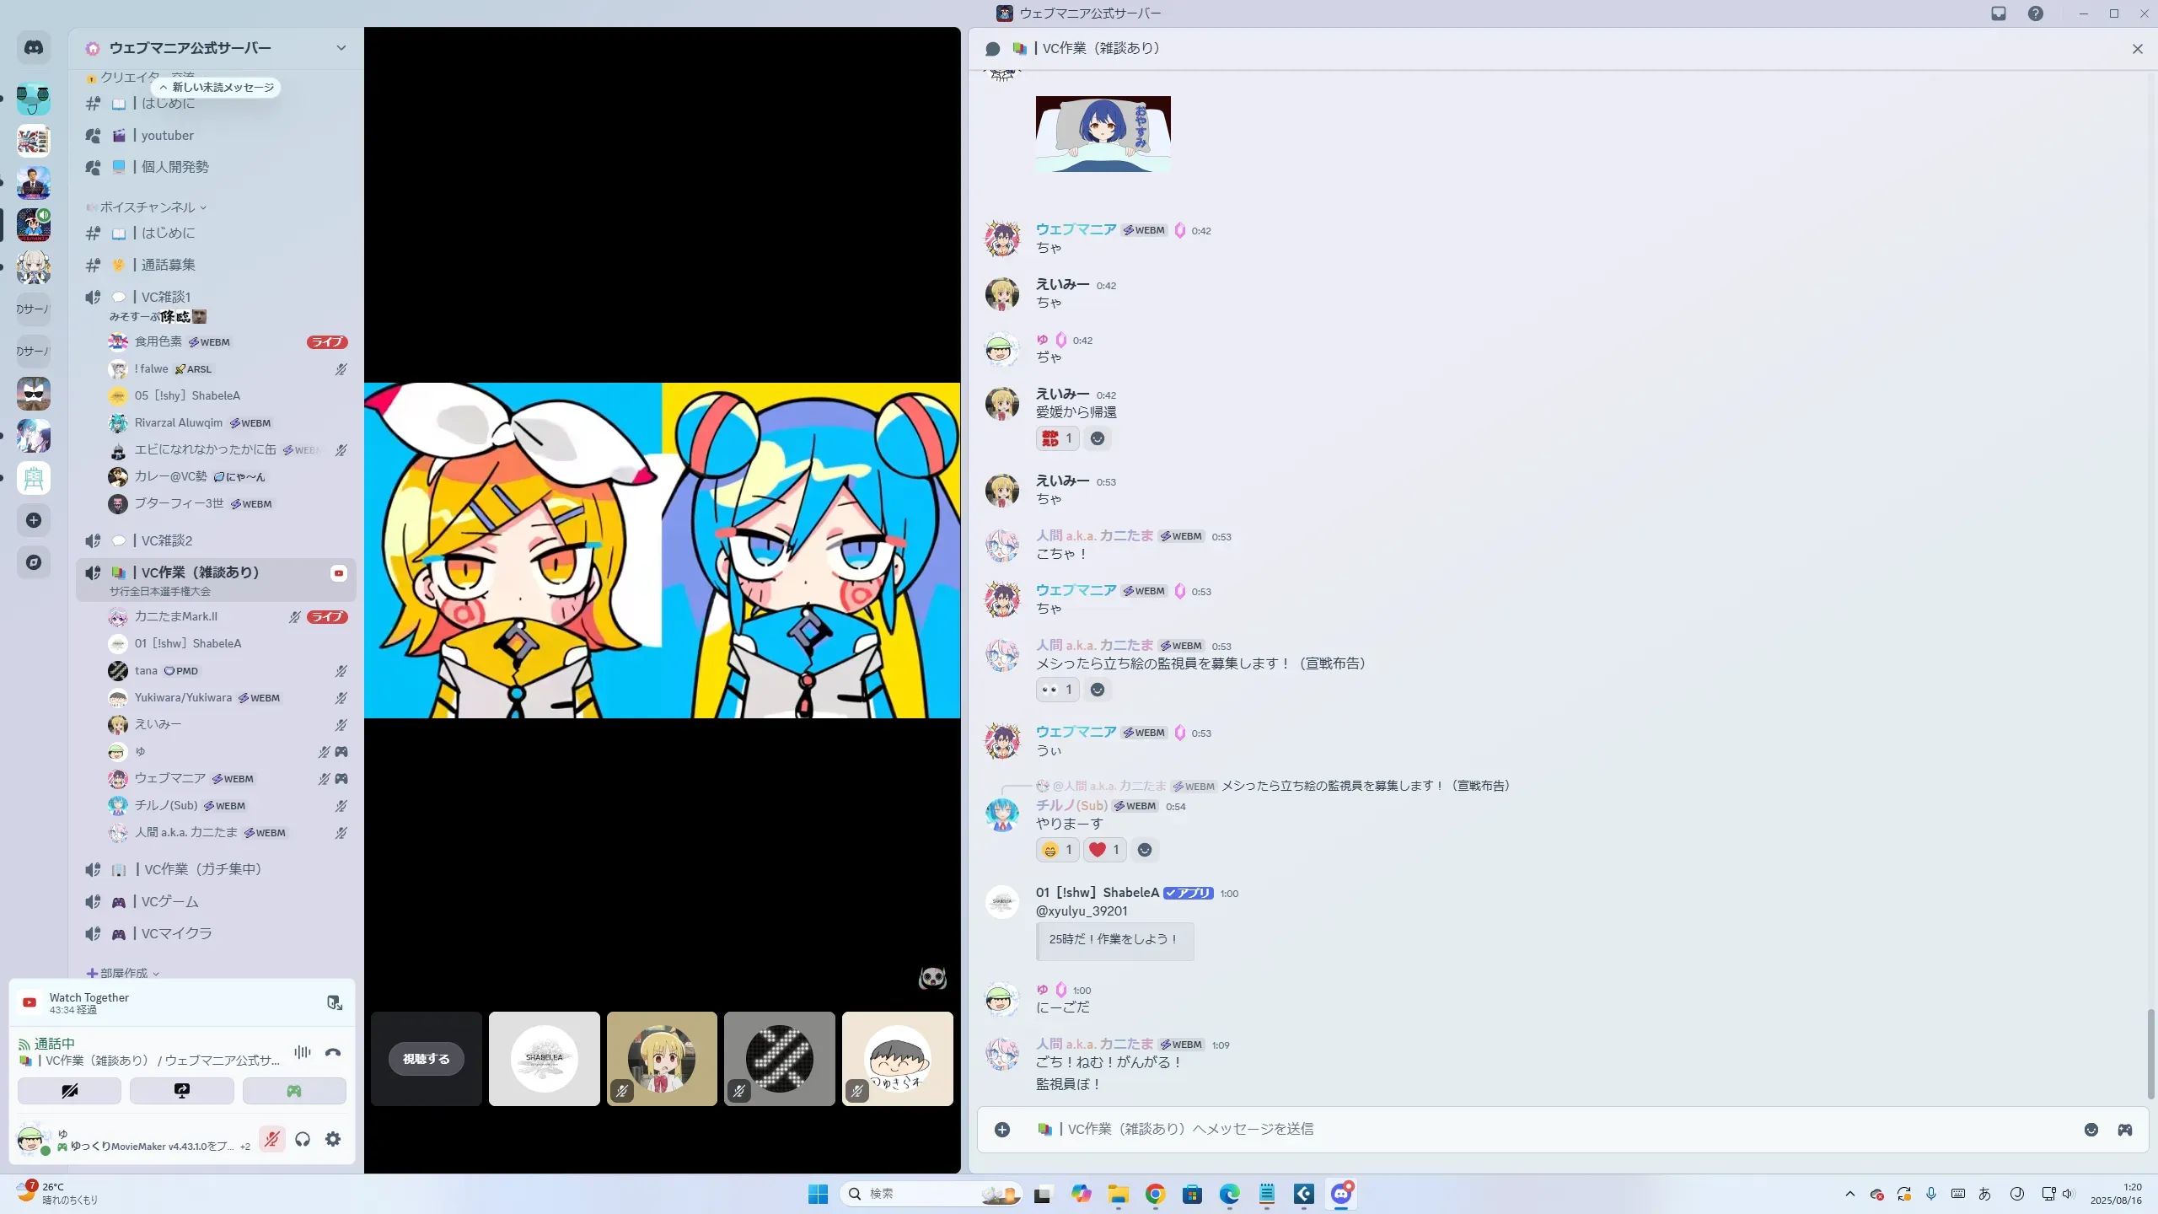Toggle headphone deafen button
Screen dimensions: 2158x1214
(303, 1140)
